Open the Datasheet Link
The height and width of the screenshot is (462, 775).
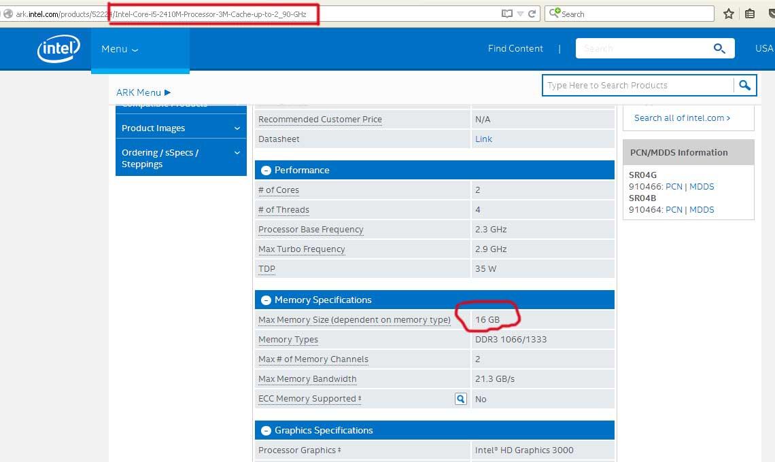click(x=483, y=139)
